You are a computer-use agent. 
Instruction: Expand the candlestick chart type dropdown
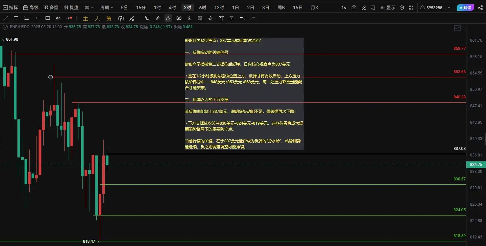(89, 7)
